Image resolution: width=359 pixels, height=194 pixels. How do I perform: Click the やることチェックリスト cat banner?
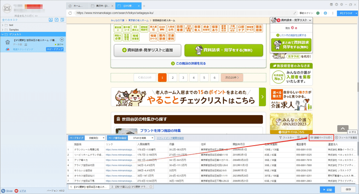tap(188, 97)
